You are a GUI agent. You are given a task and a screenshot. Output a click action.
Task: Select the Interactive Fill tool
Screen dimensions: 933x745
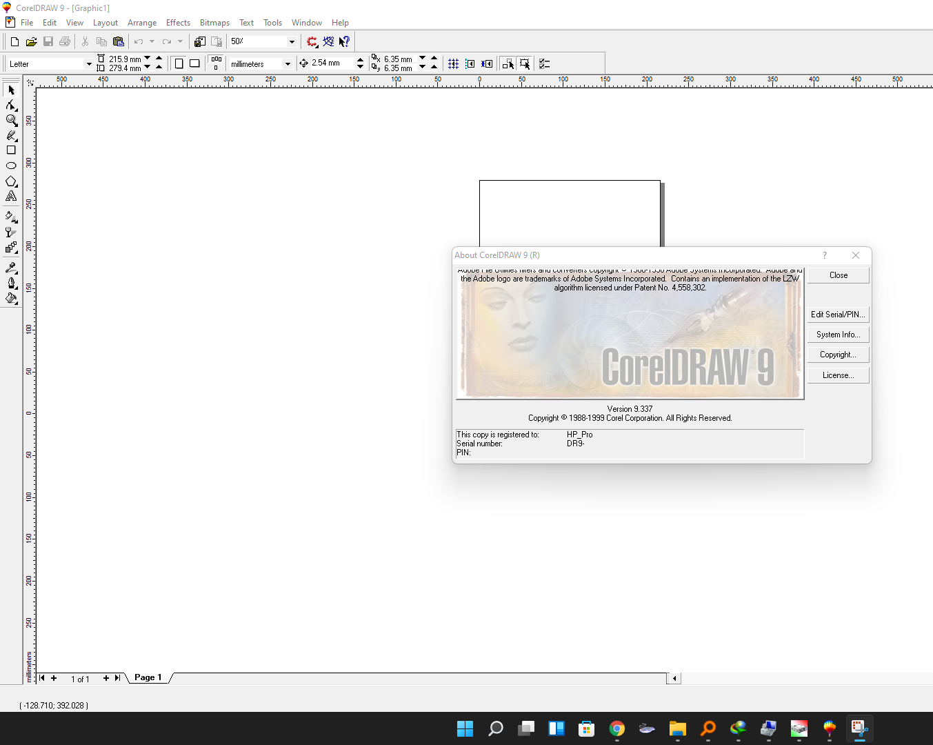11,217
